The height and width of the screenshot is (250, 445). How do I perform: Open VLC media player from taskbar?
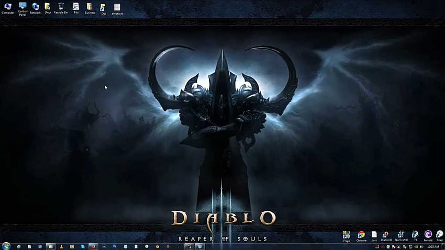(61, 246)
